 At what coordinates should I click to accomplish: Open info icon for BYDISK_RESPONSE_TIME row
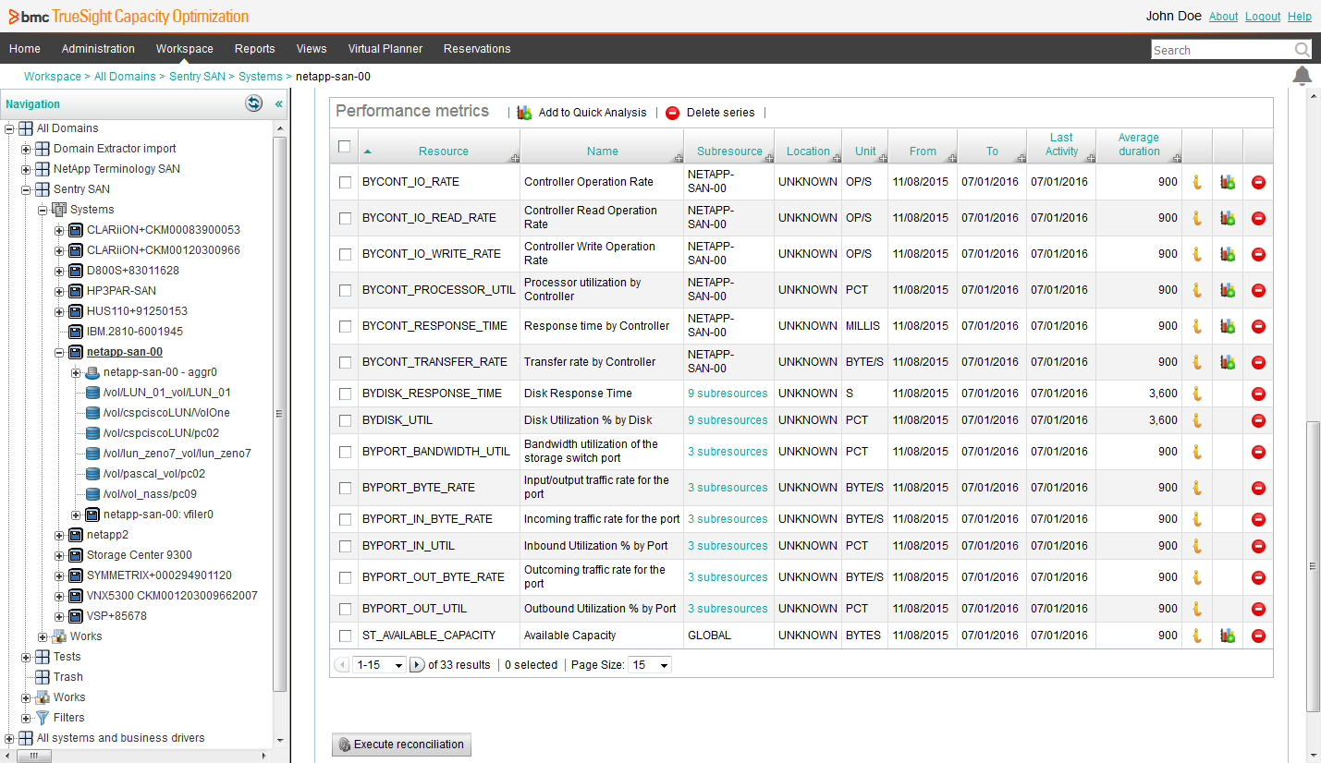tap(1196, 394)
